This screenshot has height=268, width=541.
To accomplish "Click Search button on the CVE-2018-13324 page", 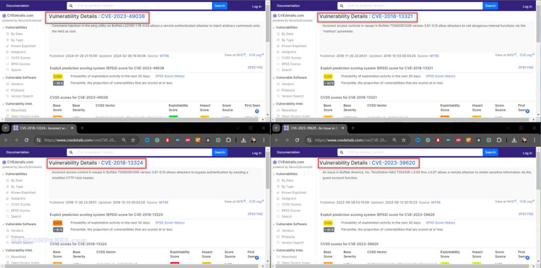I will pyautogui.click(x=220, y=152).
